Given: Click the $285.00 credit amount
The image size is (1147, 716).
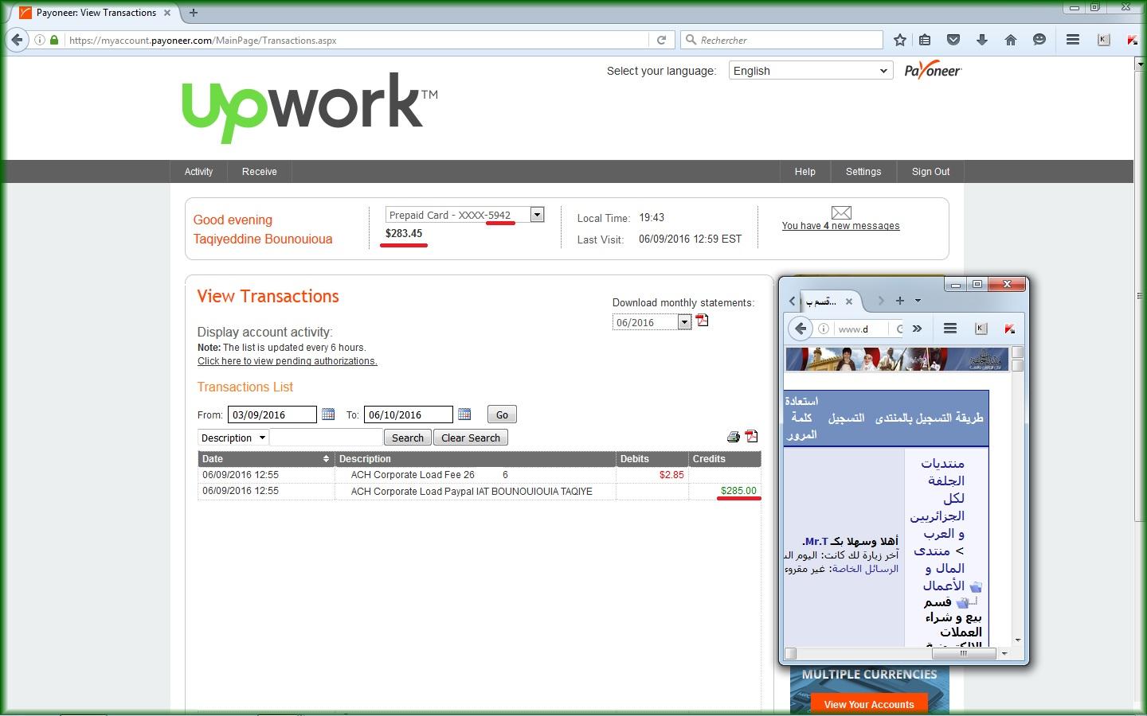Looking at the screenshot, I should pos(738,491).
